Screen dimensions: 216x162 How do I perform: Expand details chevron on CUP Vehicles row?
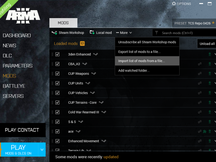pyautogui.click(x=215, y=93)
